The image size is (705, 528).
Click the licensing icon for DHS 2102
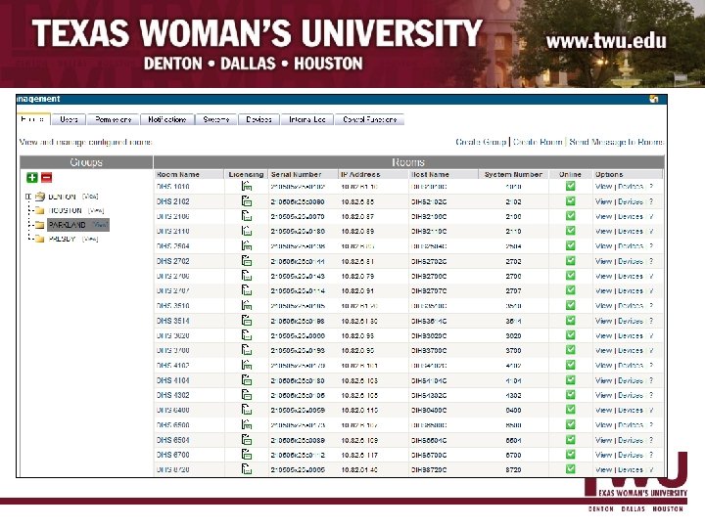coord(247,201)
